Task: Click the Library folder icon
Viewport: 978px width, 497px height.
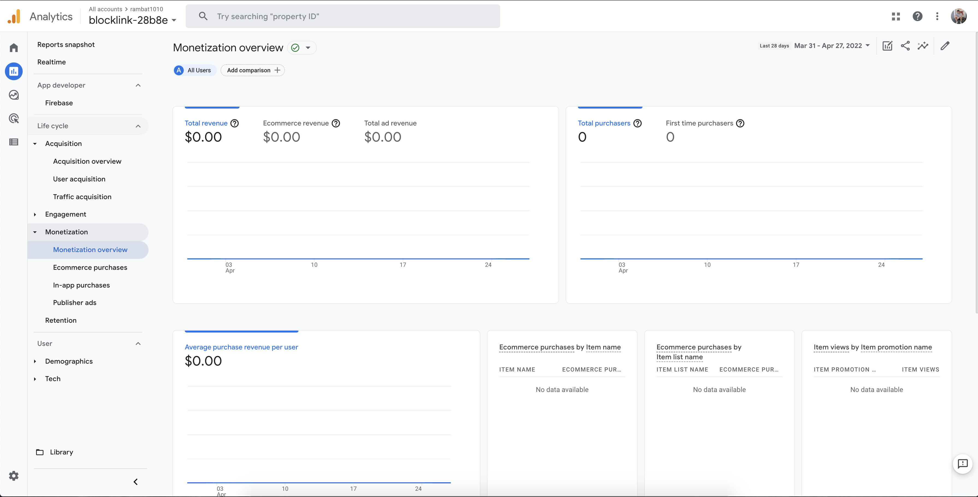Action: [x=40, y=452]
